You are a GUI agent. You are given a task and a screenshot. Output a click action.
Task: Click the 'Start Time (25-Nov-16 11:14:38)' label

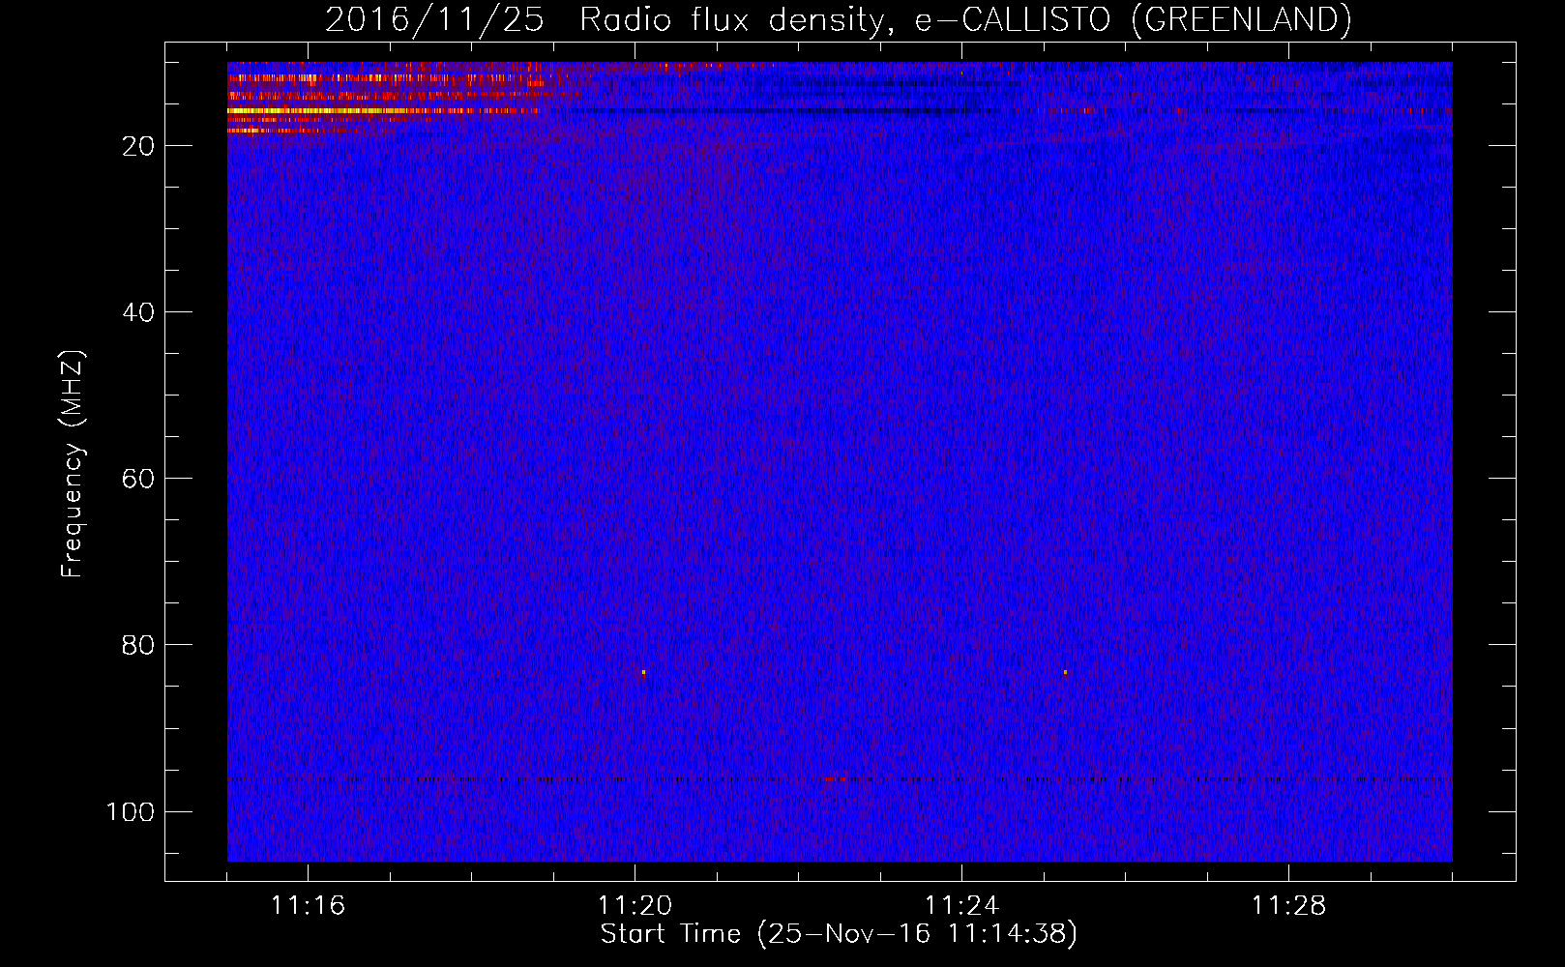[839, 934]
